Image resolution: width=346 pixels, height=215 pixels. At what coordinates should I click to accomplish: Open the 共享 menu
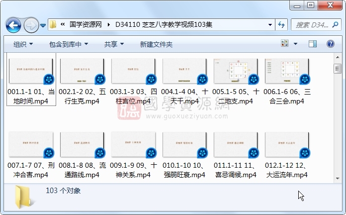[114, 44]
